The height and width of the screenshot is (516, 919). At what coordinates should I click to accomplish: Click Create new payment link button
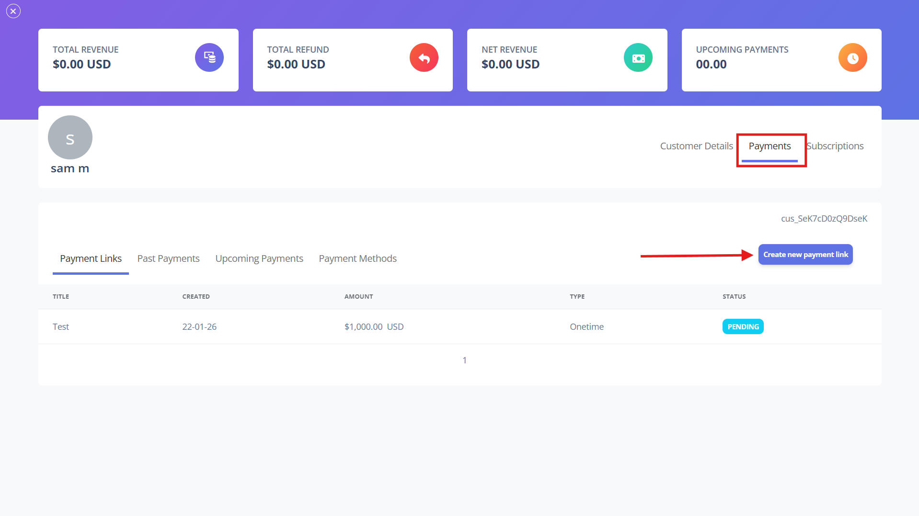(x=805, y=255)
